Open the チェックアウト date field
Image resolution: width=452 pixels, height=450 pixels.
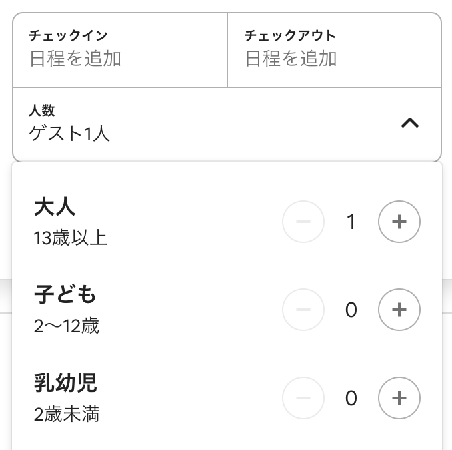tap(334, 49)
